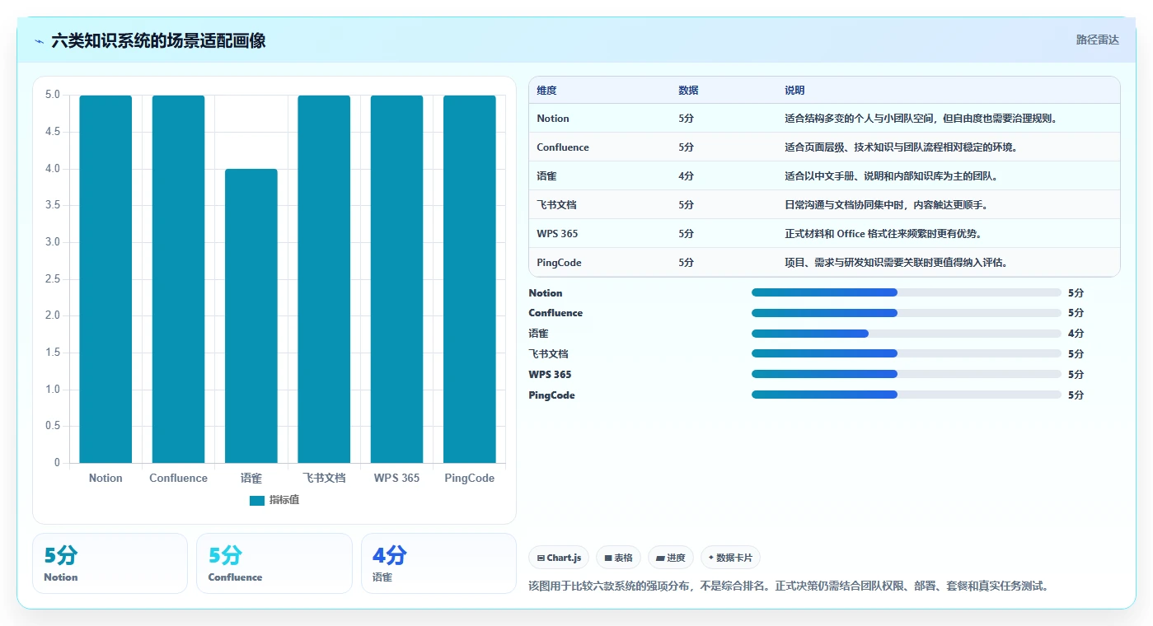1153x626 pixels.
Task: Click the PingCode progress bar
Action: (907, 395)
